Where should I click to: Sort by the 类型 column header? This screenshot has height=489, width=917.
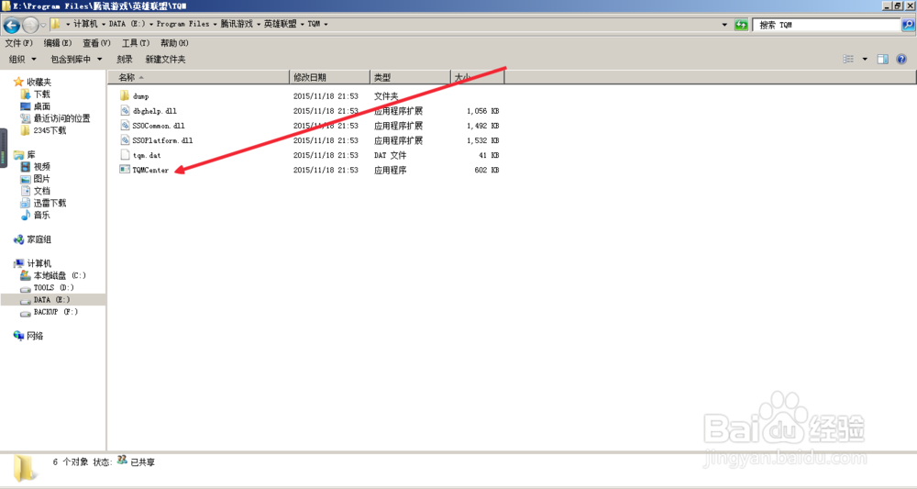tap(411, 77)
